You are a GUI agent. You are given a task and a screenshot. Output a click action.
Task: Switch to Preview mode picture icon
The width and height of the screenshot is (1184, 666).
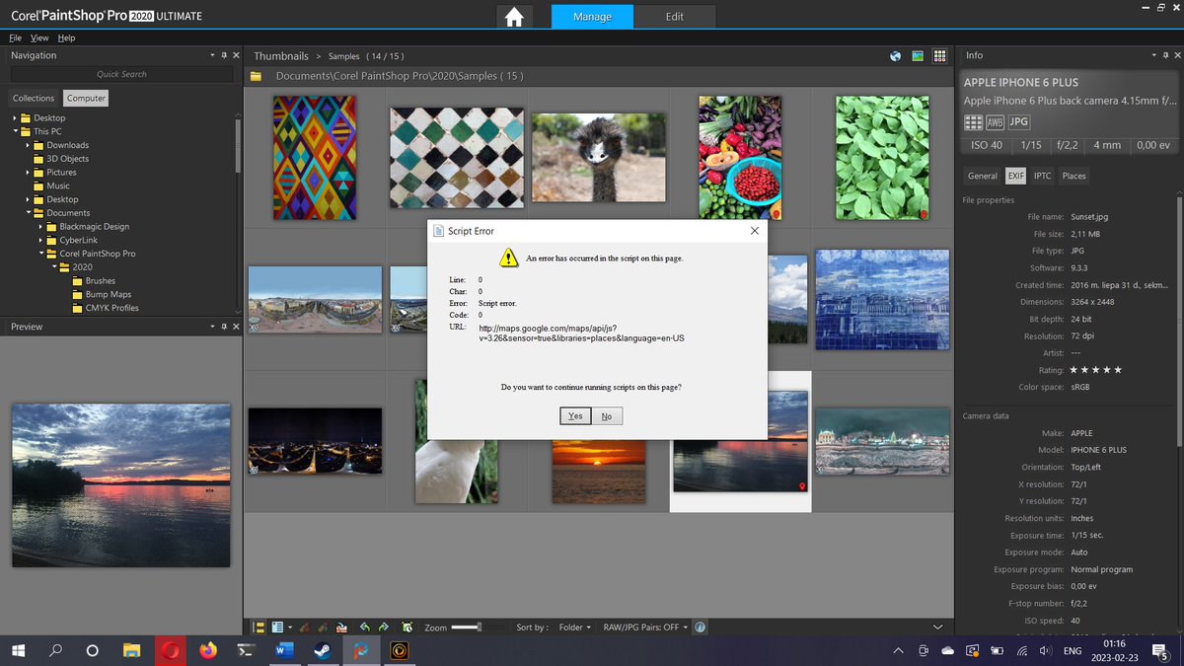tap(918, 56)
